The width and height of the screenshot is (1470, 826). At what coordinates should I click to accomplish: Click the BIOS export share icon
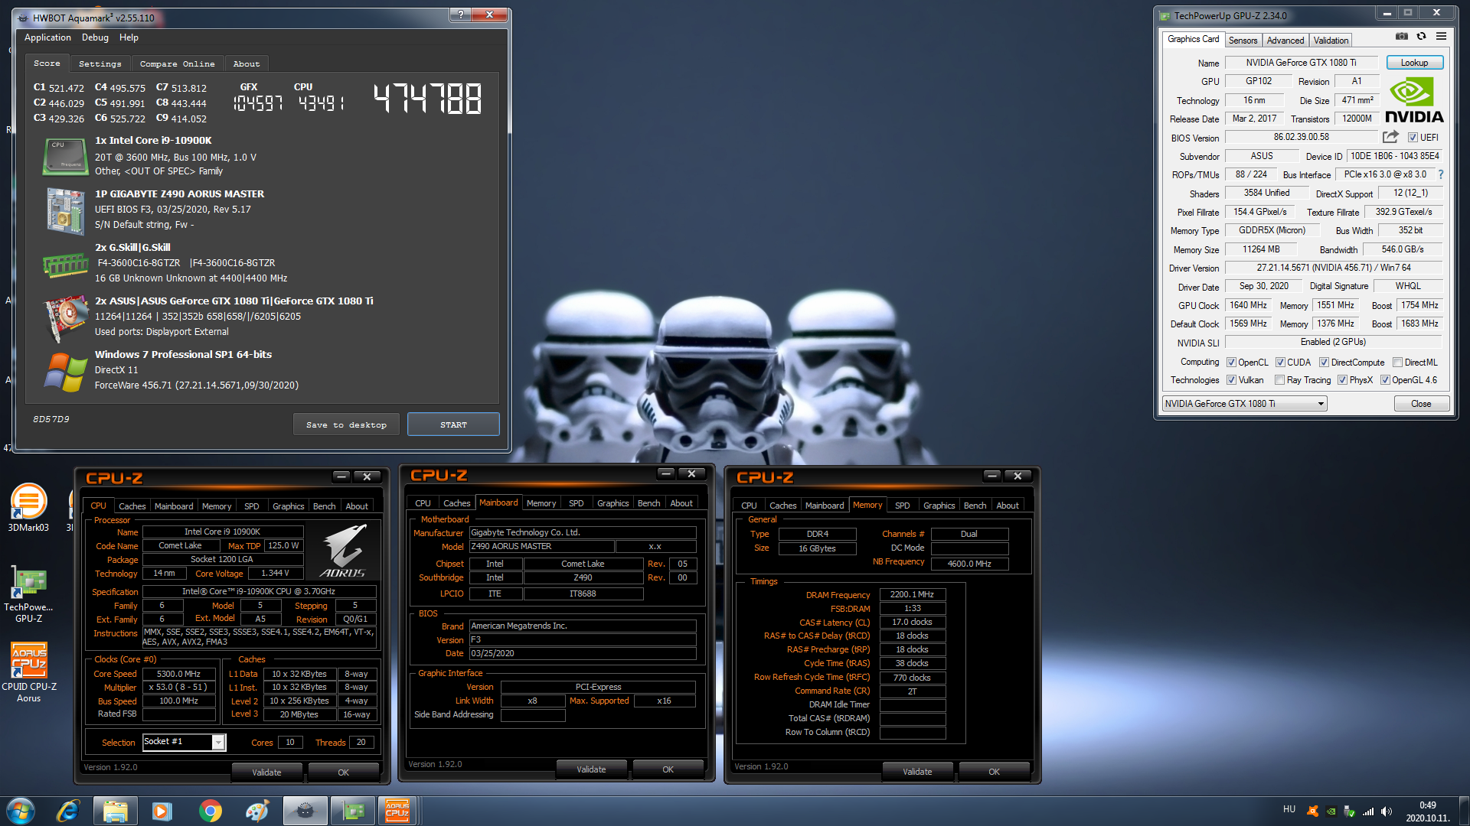(1390, 137)
